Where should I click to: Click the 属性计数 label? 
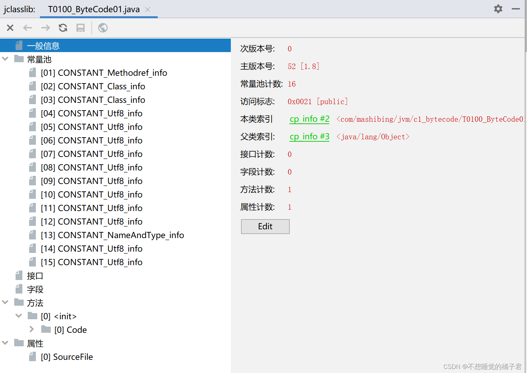click(x=258, y=207)
